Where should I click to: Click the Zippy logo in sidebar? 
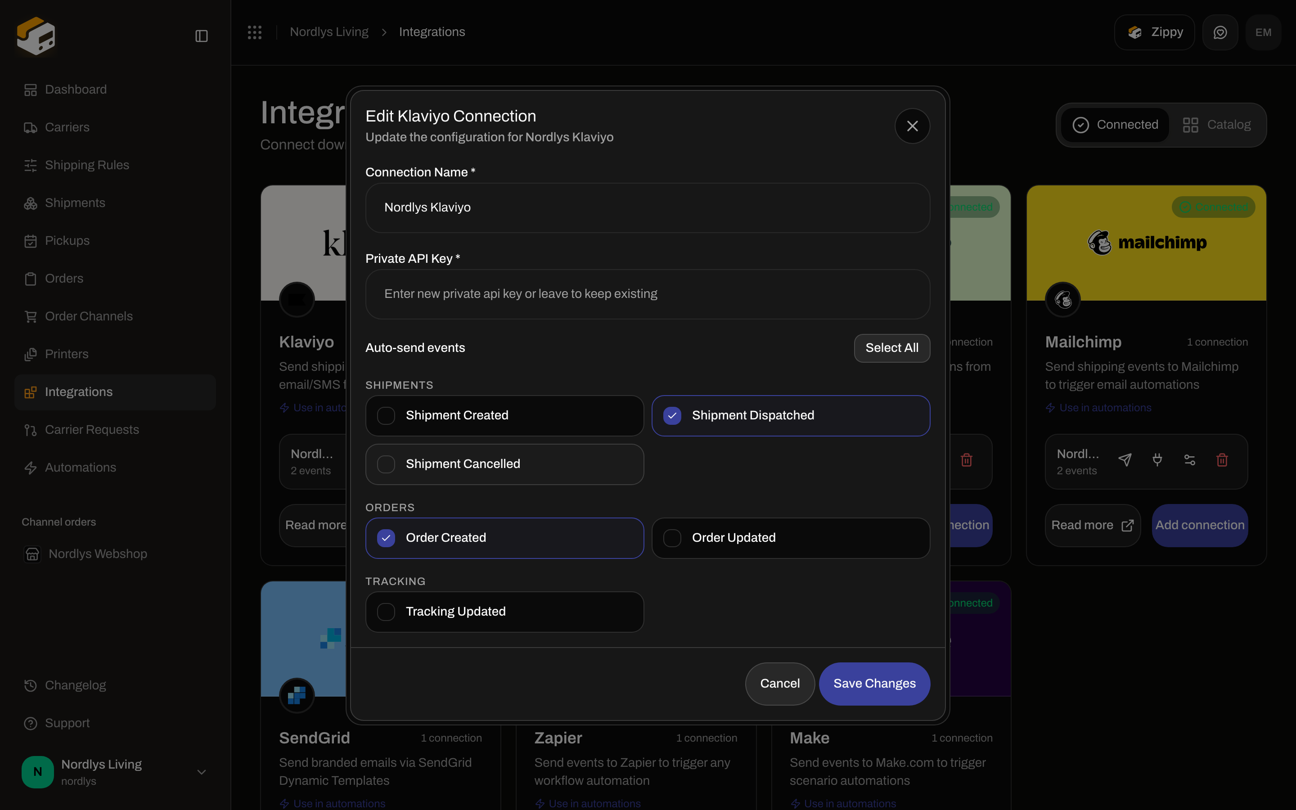(36, 36)
